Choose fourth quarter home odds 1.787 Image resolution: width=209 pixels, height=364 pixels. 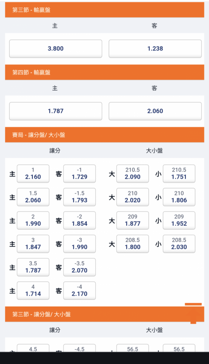[56, 111]
